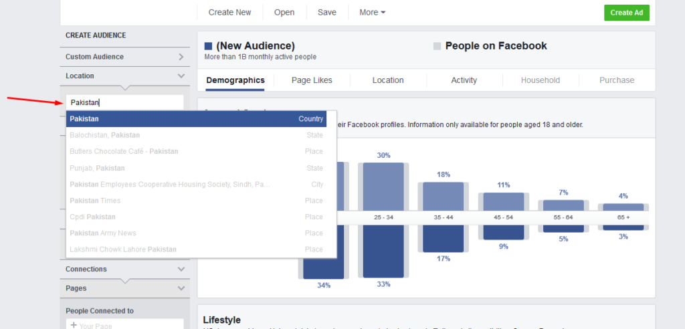This screenshot has height=329, width=685.
Task: Choose Pakistan Times place suggestion
Action: tap(196, 201)
